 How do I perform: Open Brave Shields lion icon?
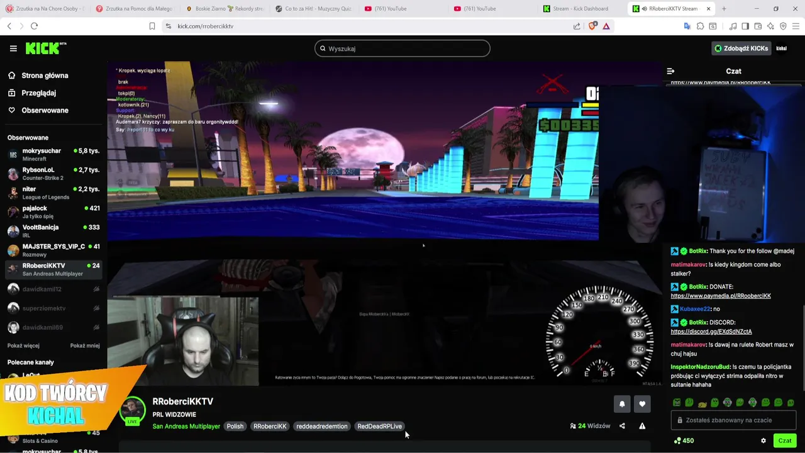pos(592,26)
